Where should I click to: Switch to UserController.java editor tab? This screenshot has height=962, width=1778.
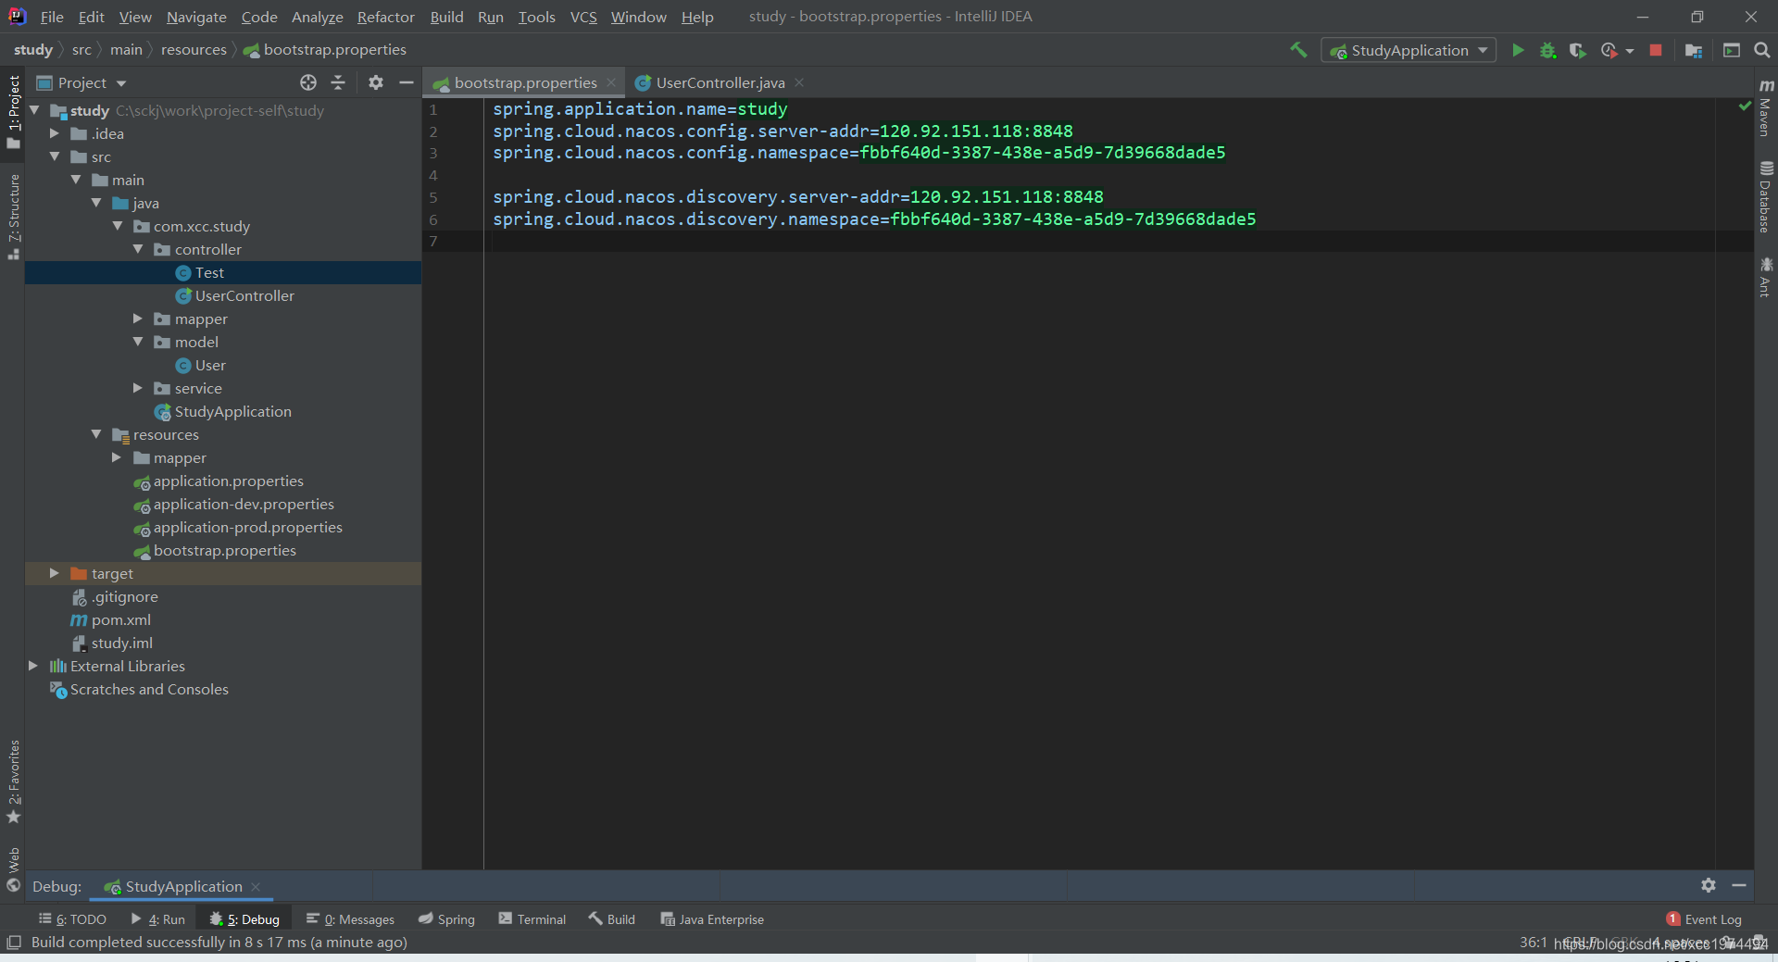click(x=720, y=82)
